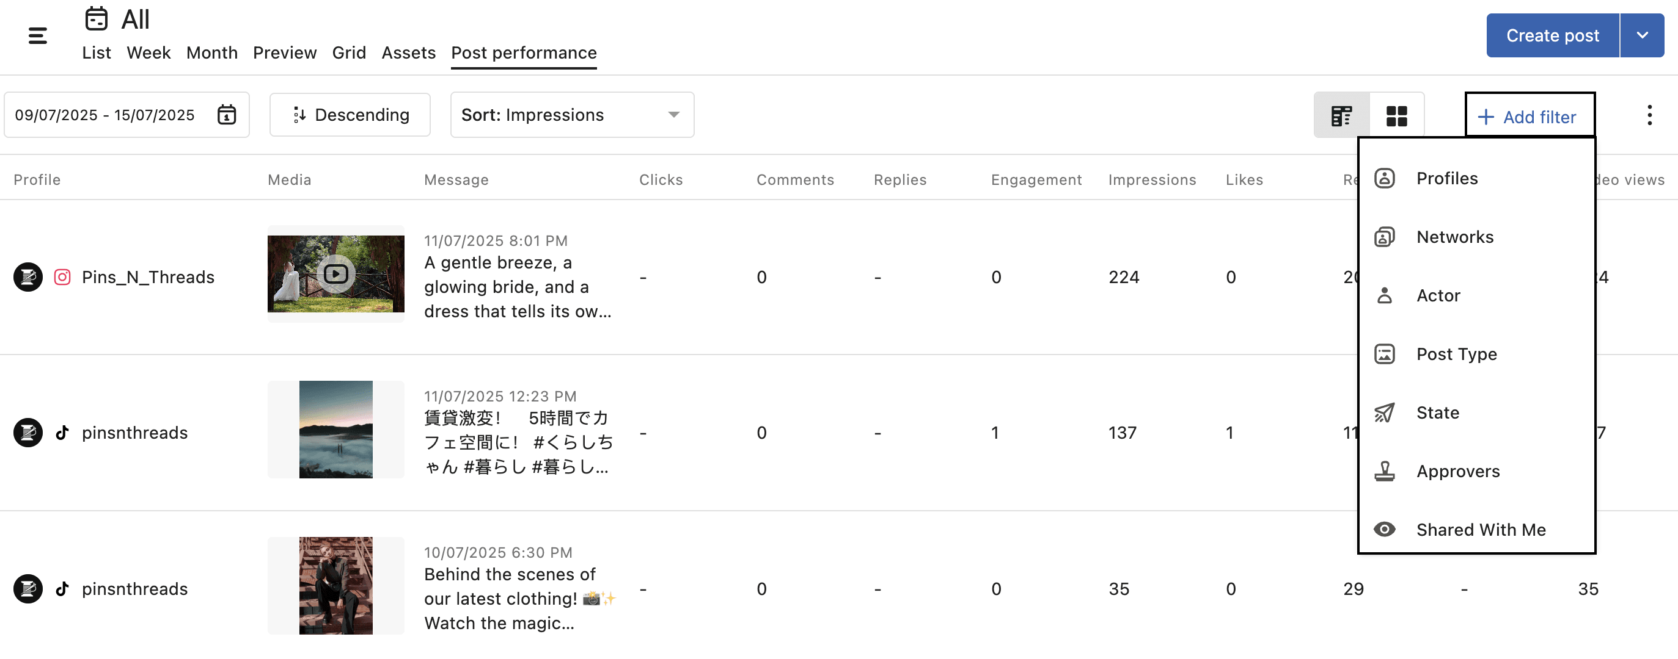Choose the Profiles filter option
This screenshot has height=659, width=1678.
[x=1446, y=178]
